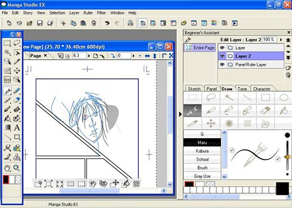Viewport: 292px width, 208px height.
Task: Open the Filter menu
Action: pos(101,13)
